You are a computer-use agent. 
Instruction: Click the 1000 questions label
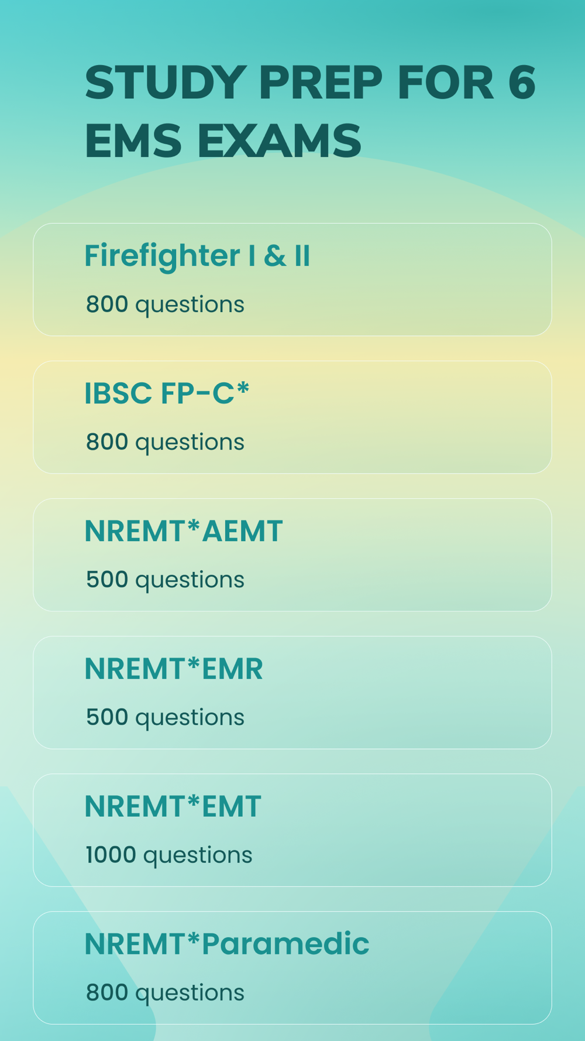click(169, 855)
